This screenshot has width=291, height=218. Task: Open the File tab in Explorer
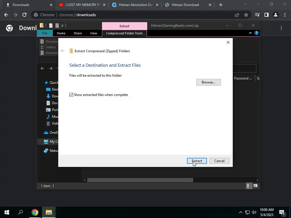pos(45,33)
